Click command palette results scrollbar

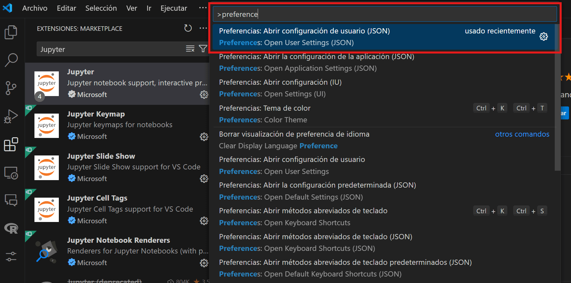(x=558, y=97)
